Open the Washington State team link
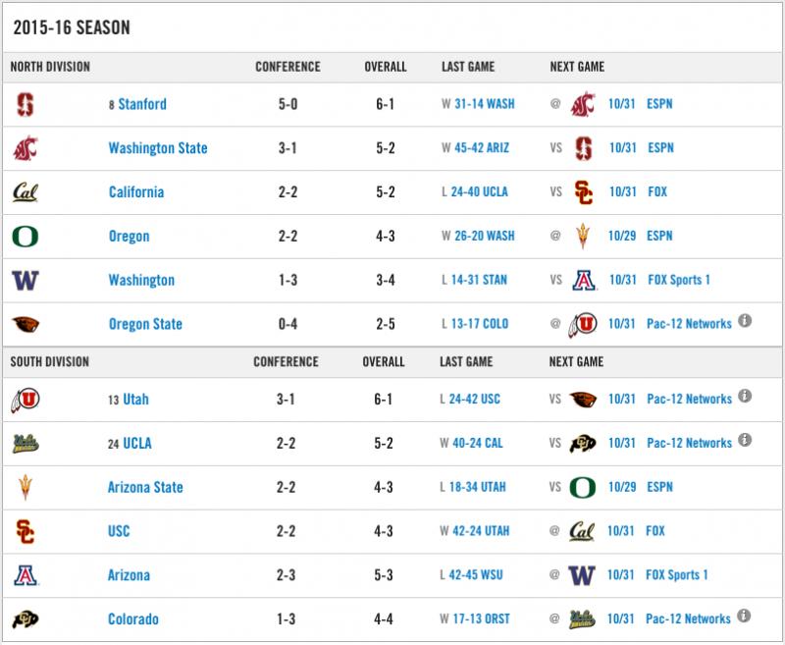 point(158,148)
